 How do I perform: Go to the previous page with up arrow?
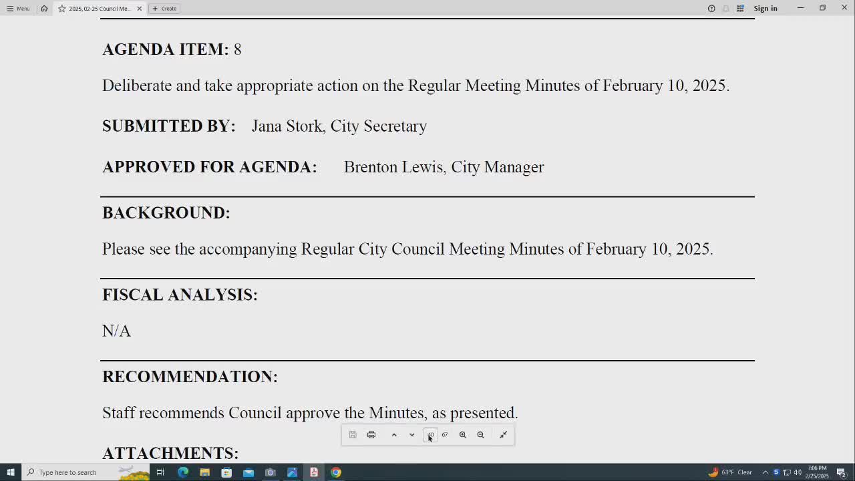(x=394, y=435)
